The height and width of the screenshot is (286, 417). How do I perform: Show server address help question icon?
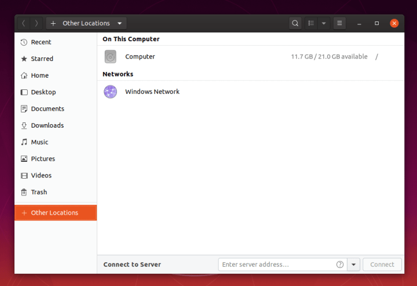(340, 265)
